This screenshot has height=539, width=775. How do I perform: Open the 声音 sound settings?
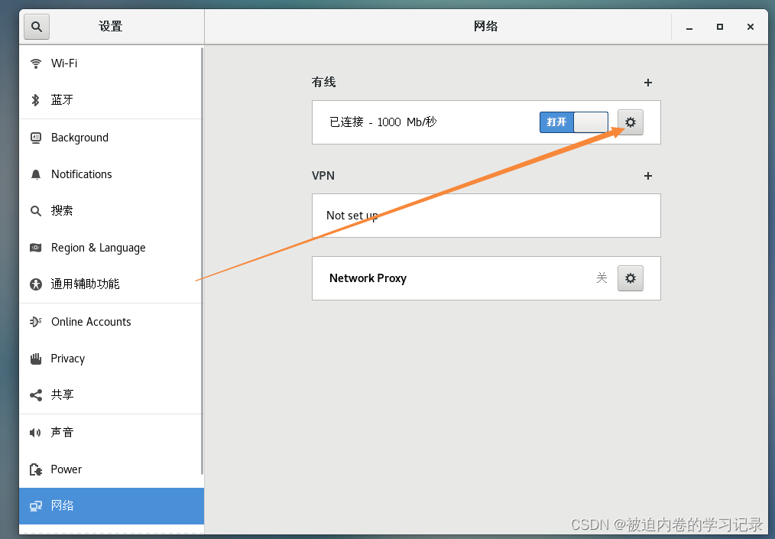pos(111,432)
